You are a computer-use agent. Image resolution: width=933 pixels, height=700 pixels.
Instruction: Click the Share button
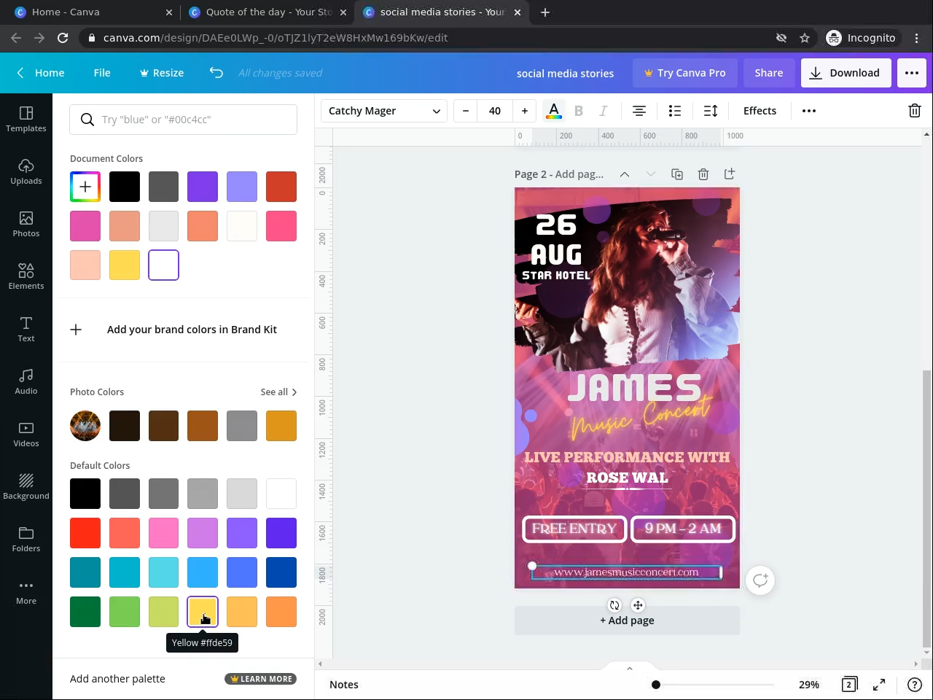(768, 73)
